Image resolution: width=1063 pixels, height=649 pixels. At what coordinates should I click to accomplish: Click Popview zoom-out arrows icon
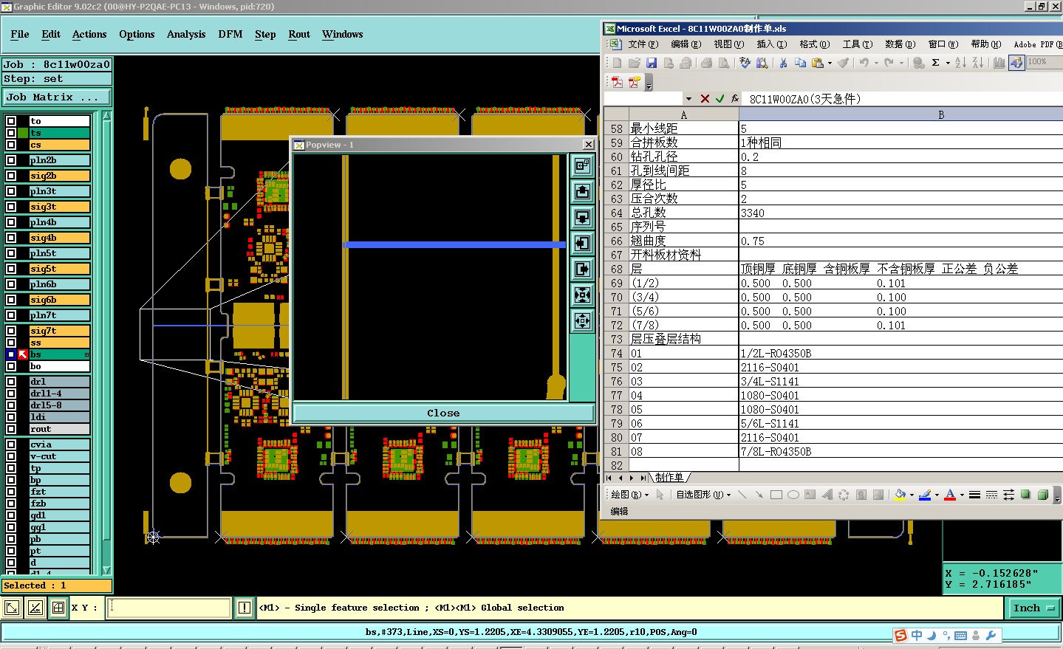583,321
